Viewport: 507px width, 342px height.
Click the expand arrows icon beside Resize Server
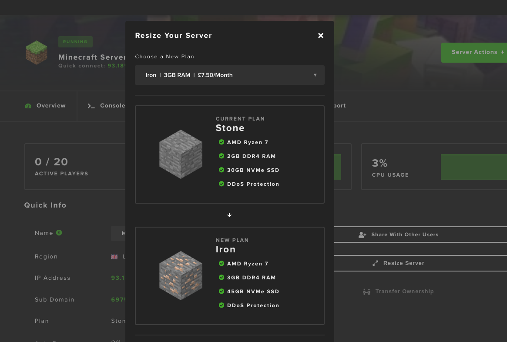(375, 263)
